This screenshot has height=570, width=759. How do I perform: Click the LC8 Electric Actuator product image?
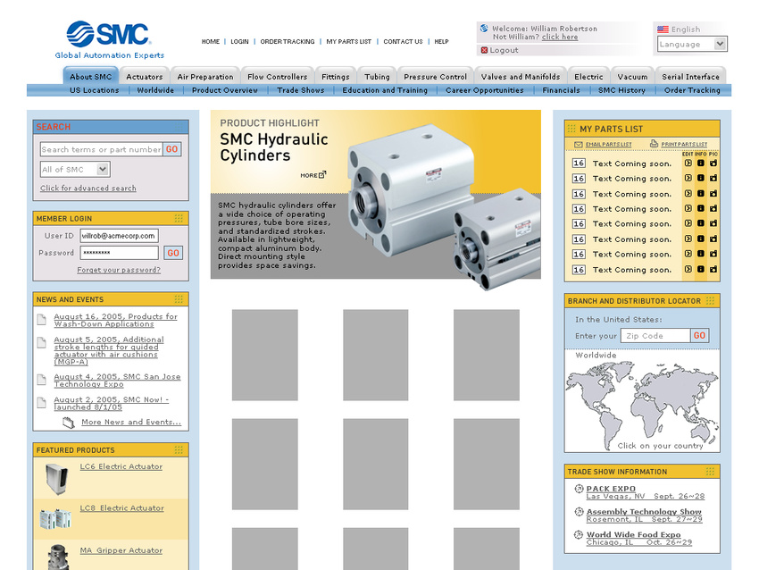pos(55,519)
